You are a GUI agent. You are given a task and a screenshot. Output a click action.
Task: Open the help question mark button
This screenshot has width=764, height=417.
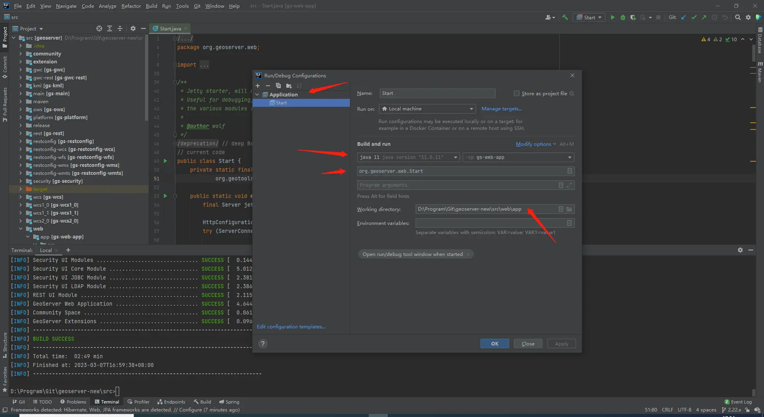[263, 344]
